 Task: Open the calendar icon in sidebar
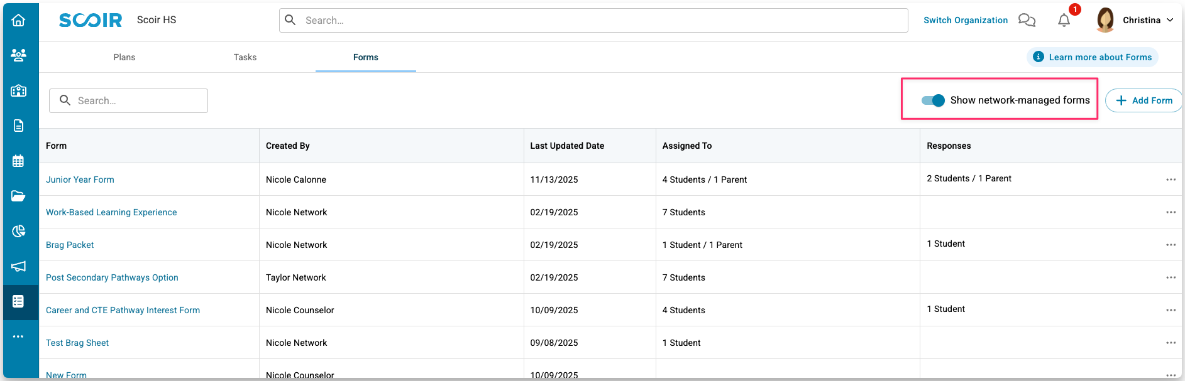[x=19, y=161]
